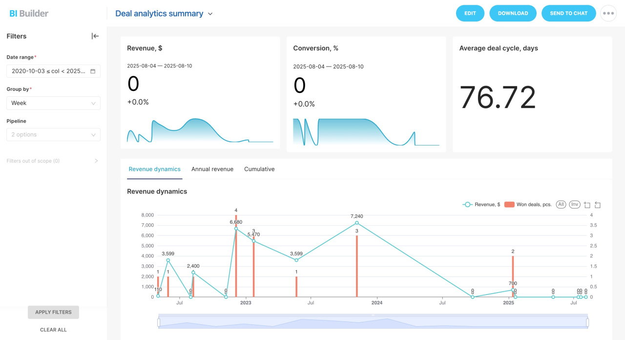Click the CLEAR ALL filters link
The width and height of the screenshot is (625, 340).
[53, 330]
